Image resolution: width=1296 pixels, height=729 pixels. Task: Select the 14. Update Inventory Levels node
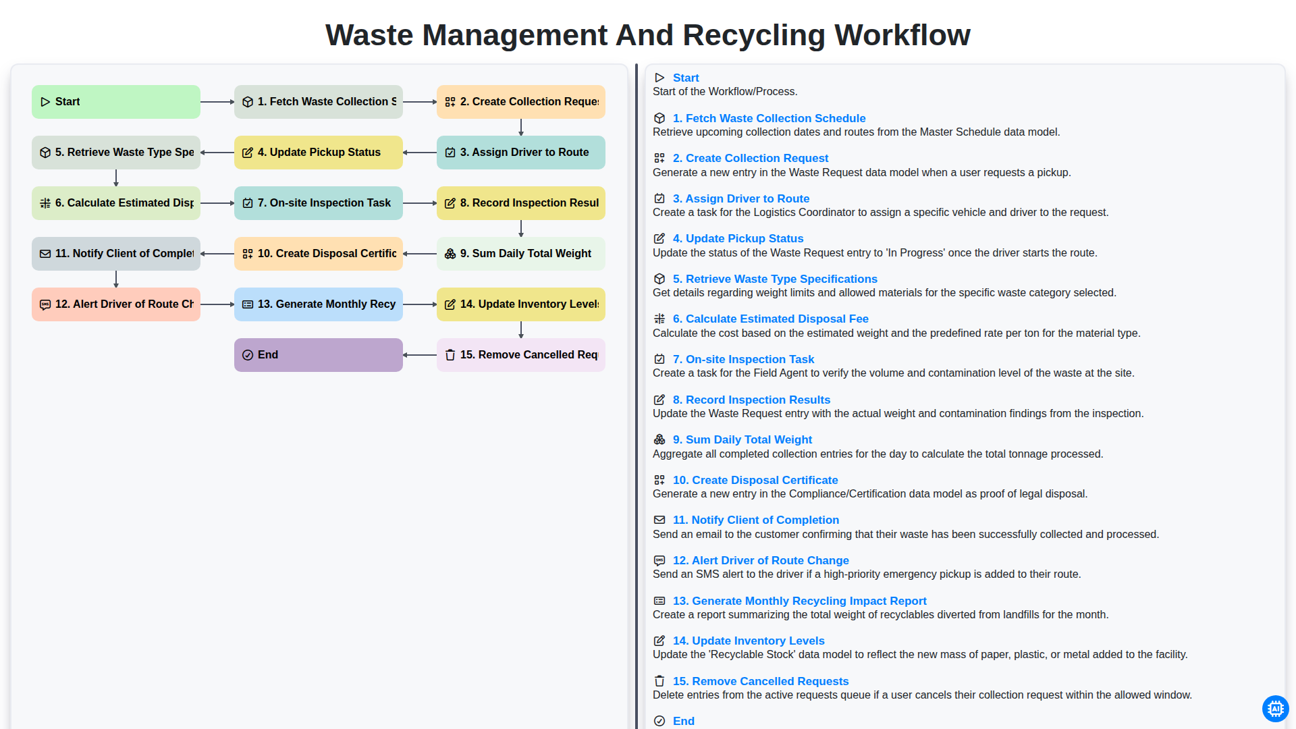(521, 304)
